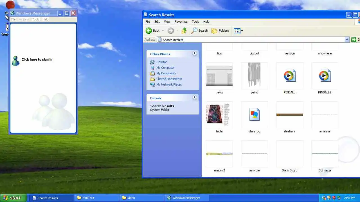Open File menu in Search Results

pyautogui.click(x=148, y=22)
